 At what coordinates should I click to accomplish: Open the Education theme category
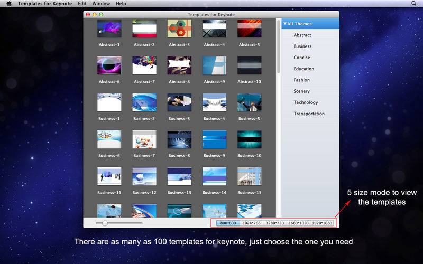click(x=304, y=69)
